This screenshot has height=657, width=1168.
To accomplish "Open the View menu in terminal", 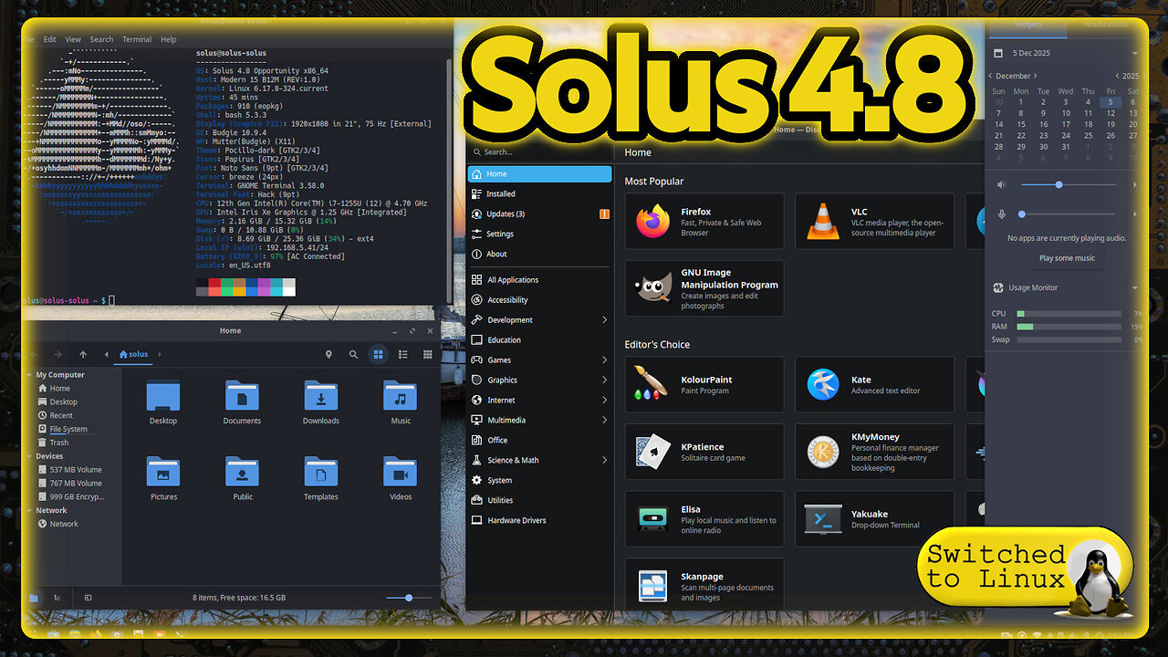I will [73, 39].
